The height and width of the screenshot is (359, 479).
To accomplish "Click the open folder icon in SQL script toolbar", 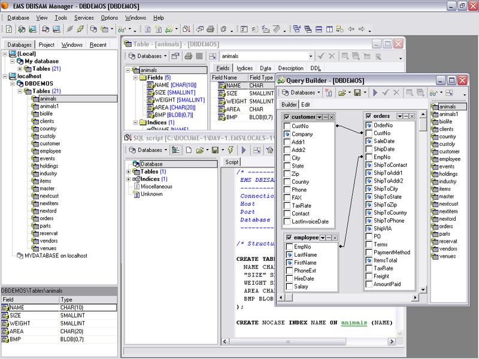I will [x=200, y=150].
